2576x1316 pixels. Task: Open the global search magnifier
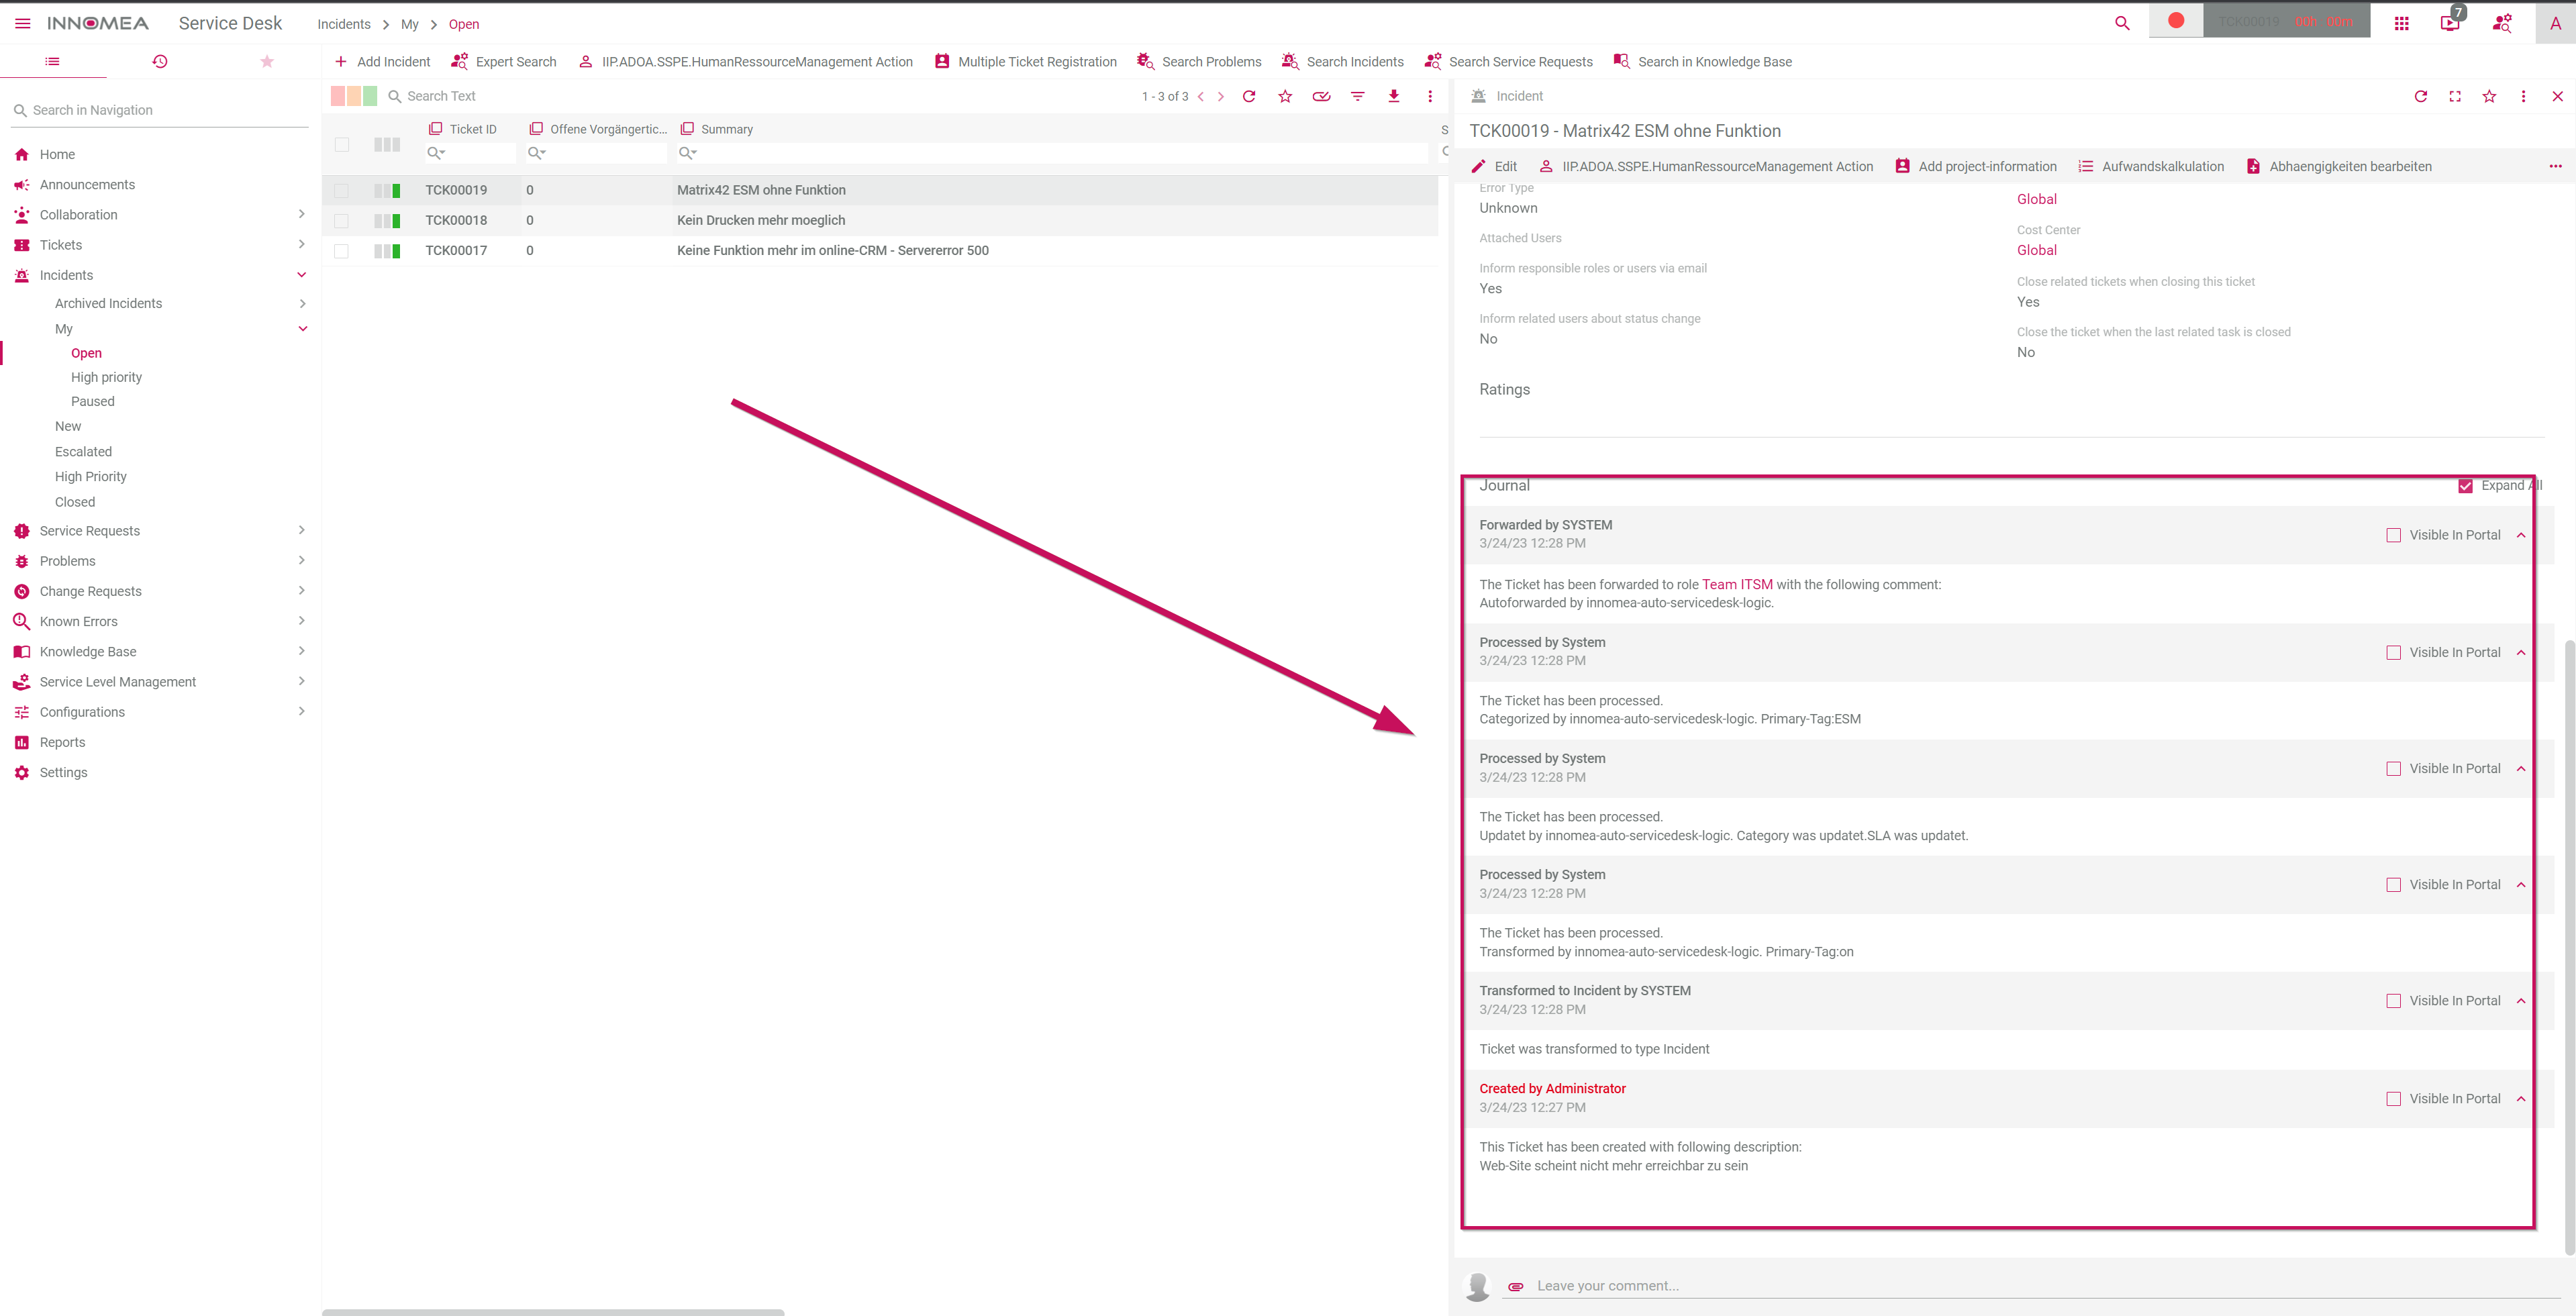[x=2122, y=22]
